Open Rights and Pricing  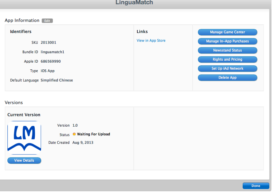pos(227,59)
